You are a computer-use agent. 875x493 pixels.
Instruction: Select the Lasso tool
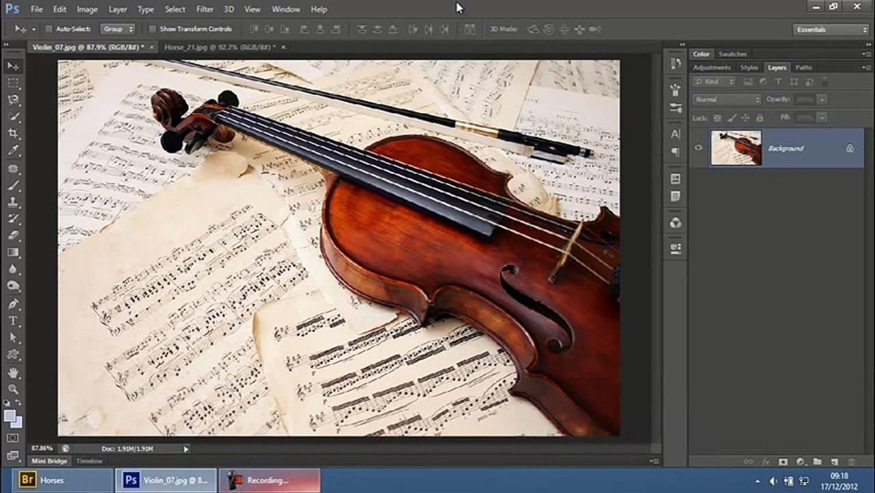click(x=13, y=100)
